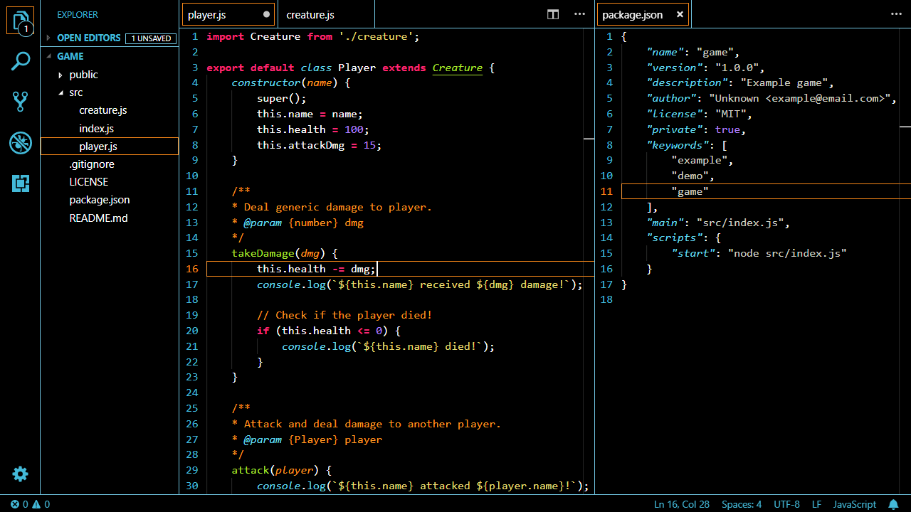Open the Debug view
The image size is (911, 512).
pos(20,143)
